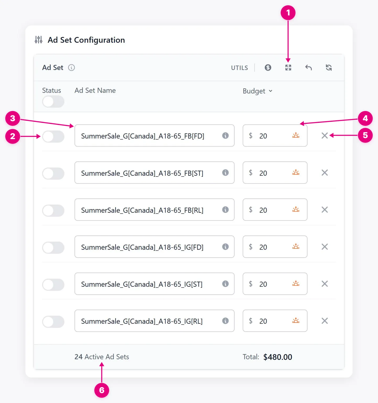Enable status toggle for the FB[ST] ad set

[x=53, y=174]
